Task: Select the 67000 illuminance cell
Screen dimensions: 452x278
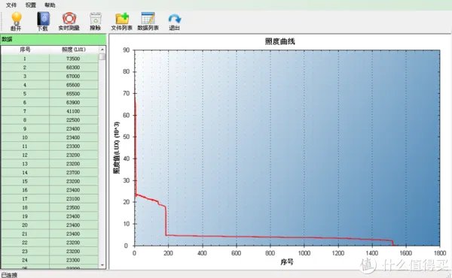Action: 73,76
